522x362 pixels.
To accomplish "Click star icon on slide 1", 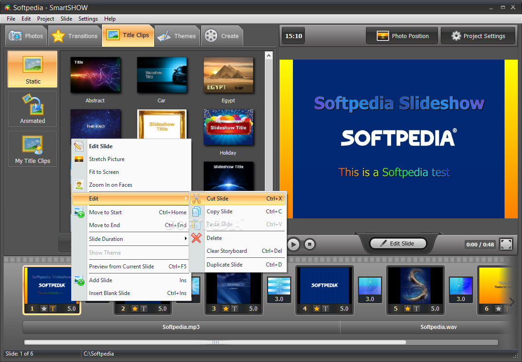I will [44, 308].
